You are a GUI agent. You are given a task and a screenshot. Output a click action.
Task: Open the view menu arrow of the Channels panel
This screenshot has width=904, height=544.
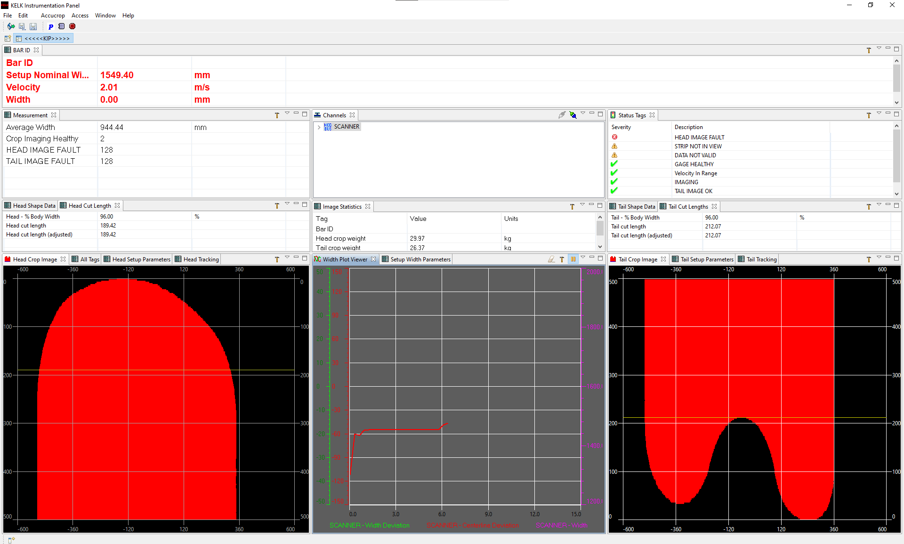click(583, 114)
